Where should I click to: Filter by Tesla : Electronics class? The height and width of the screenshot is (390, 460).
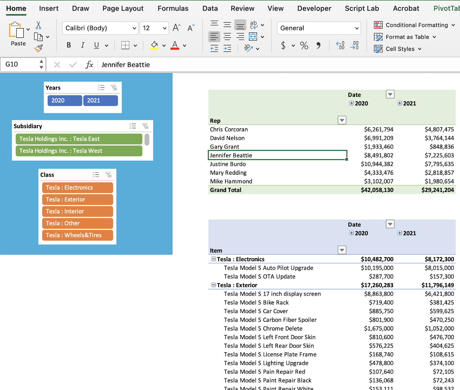pyautogui.click(x=78, y=188)
